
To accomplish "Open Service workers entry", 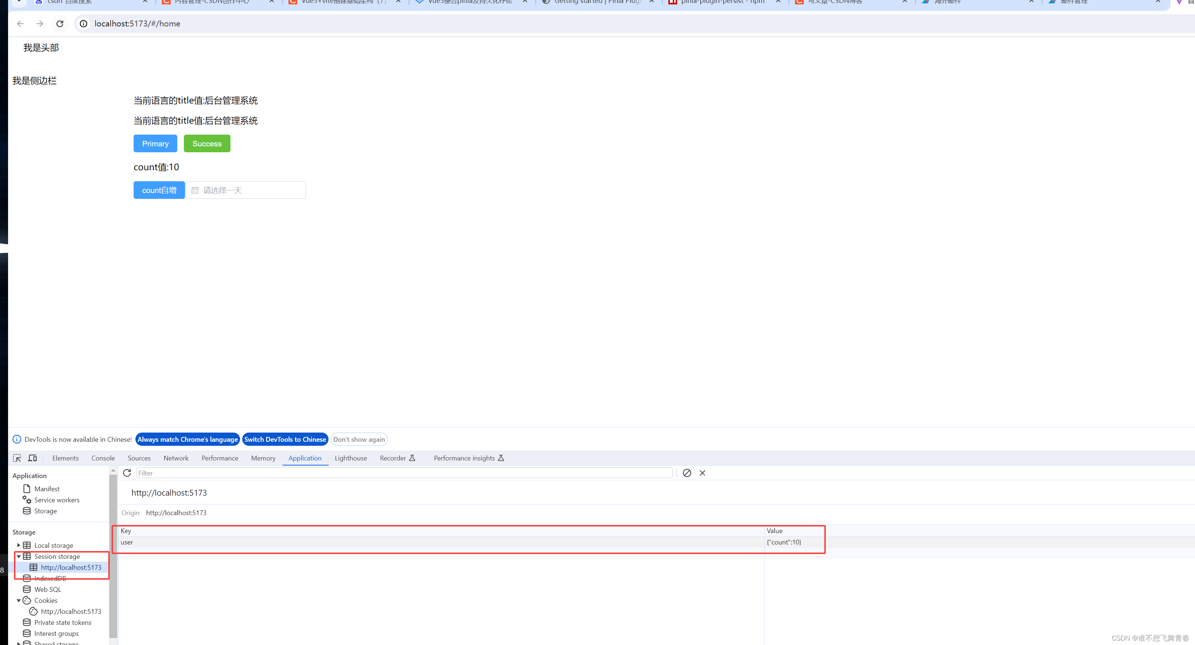I will [x=57, y=500].
